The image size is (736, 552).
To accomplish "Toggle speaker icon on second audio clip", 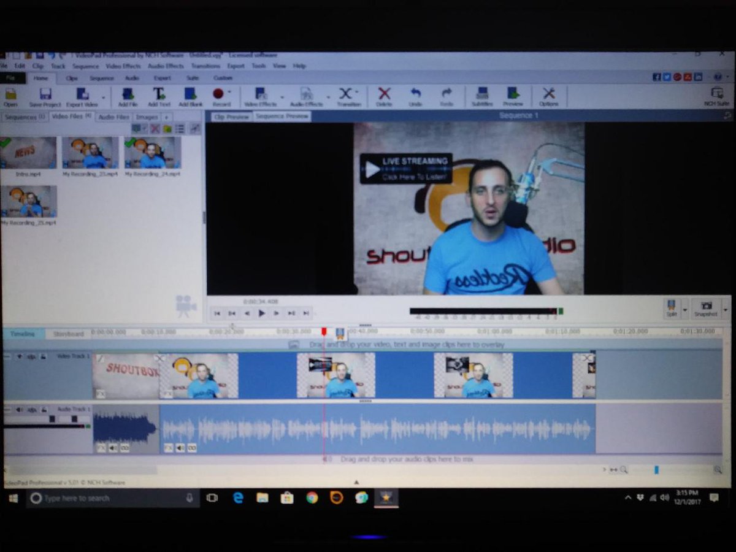I will click(180, 448).
